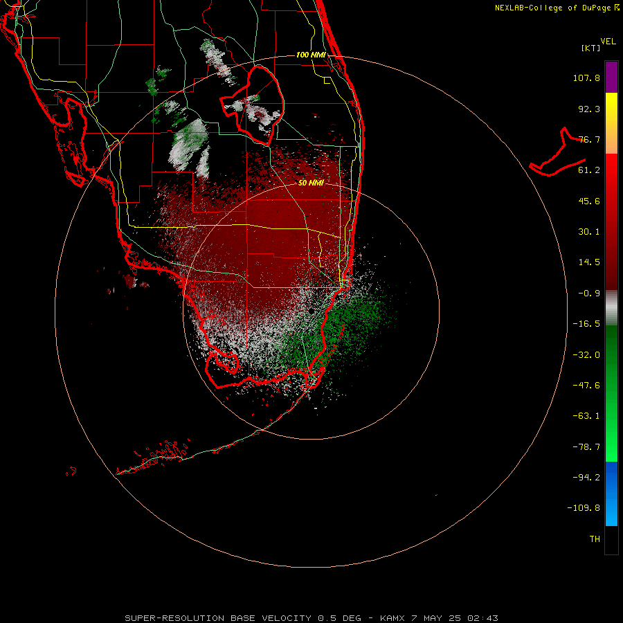
Task: Click the -32.0 velocity scale value
Action: (x=586, y=355)
